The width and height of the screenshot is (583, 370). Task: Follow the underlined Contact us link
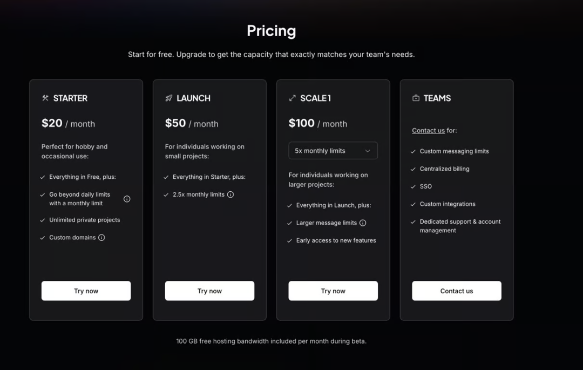(x=428, y=131)
